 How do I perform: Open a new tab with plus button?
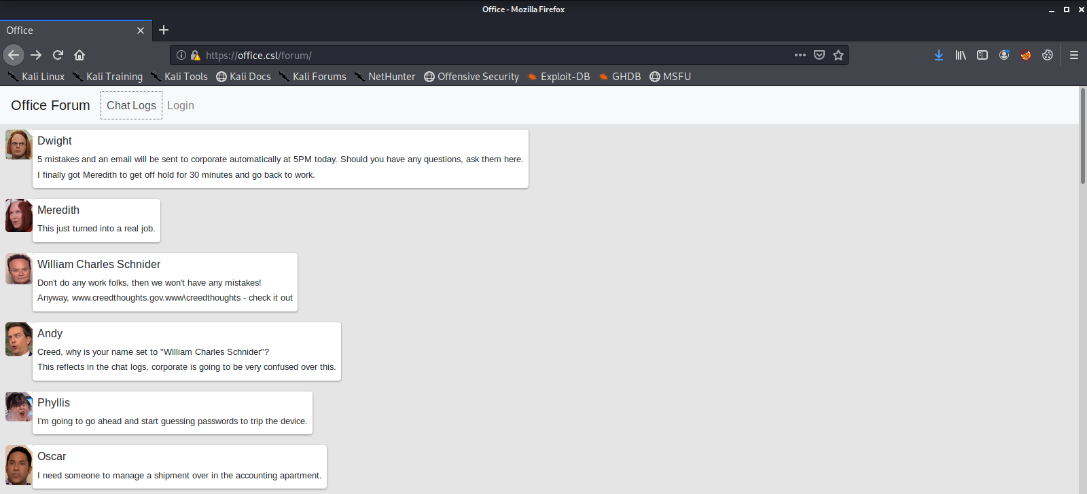point(164,30)
